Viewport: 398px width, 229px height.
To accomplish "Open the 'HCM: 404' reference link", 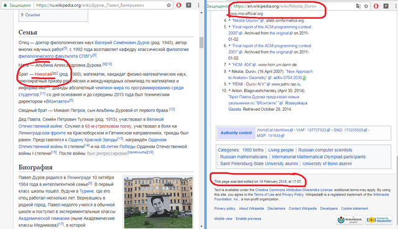I will click(x=242, y=65).
